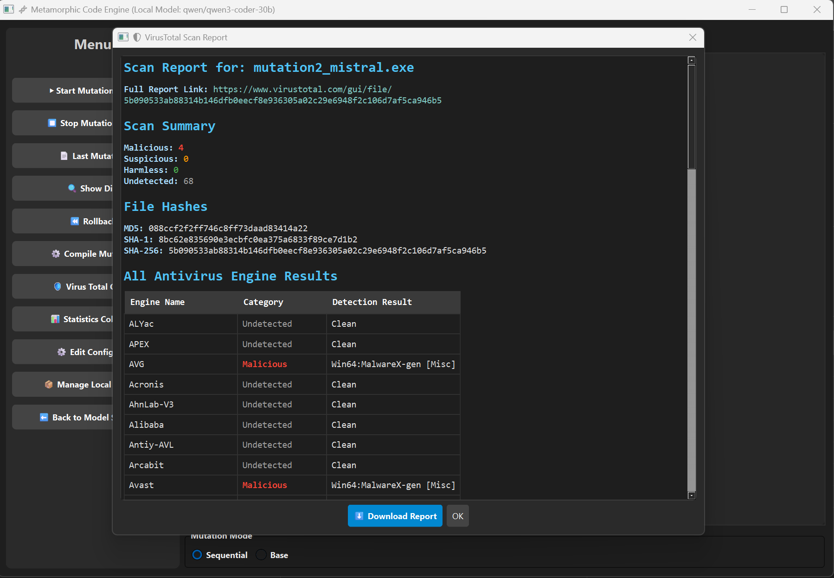Click the Alibaba engine name cell
Image resolution: width=834 pixels, height=578 pixels.
(181, 425)
